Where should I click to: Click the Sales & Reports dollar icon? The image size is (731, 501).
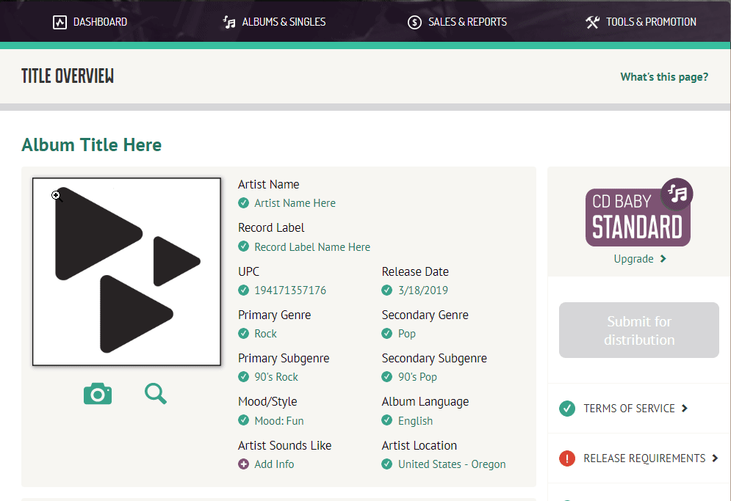coord(414,21)
